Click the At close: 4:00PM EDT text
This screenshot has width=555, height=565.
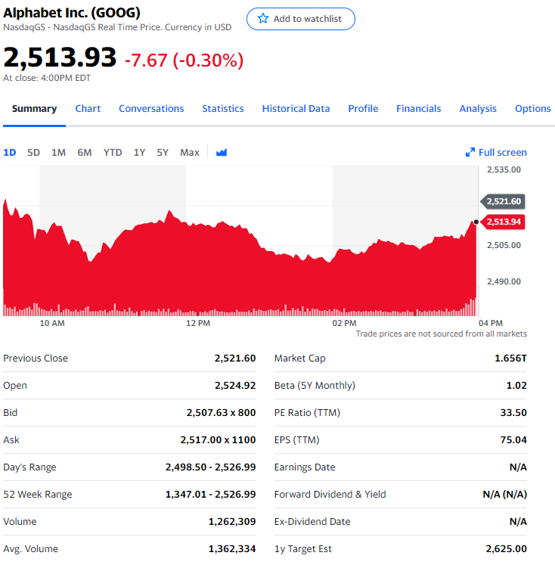(47, 78)
